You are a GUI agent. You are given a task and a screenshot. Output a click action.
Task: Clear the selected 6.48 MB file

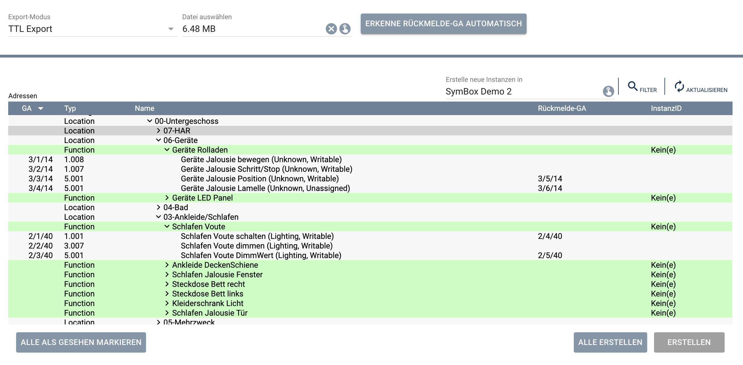[331, 29]
